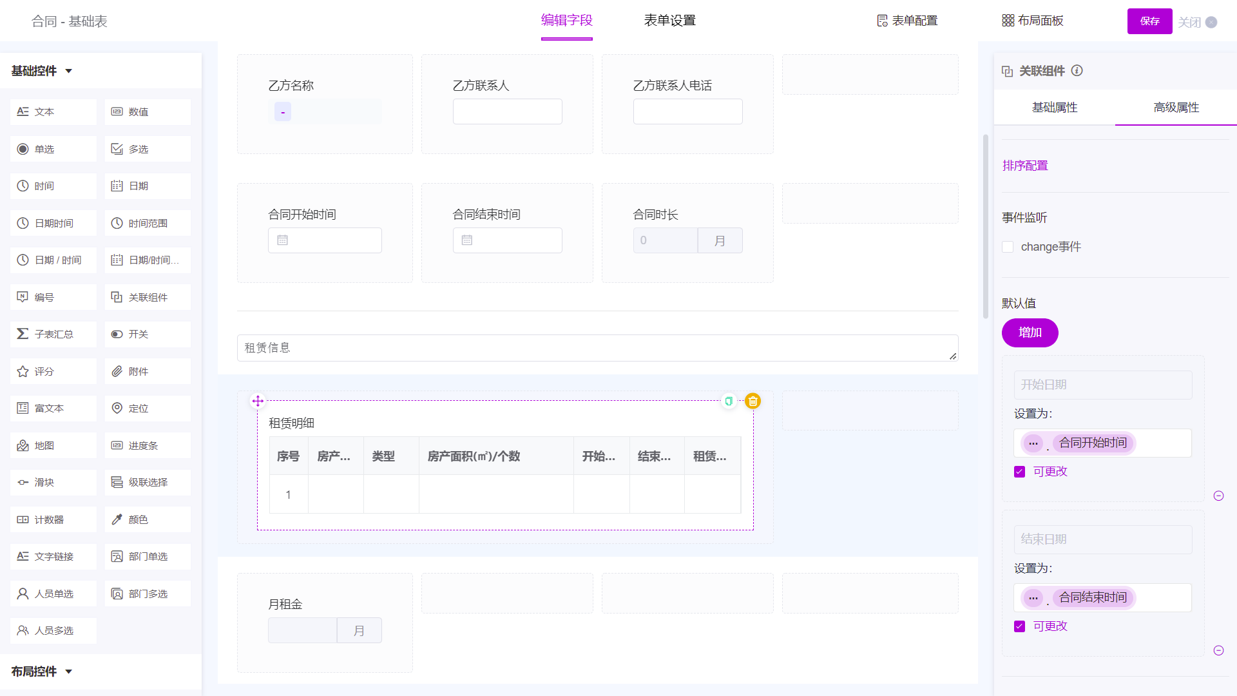The image size is (1237, 696).
Task: Click the canvas vertical scrollbar
Action: click(986, 226)
